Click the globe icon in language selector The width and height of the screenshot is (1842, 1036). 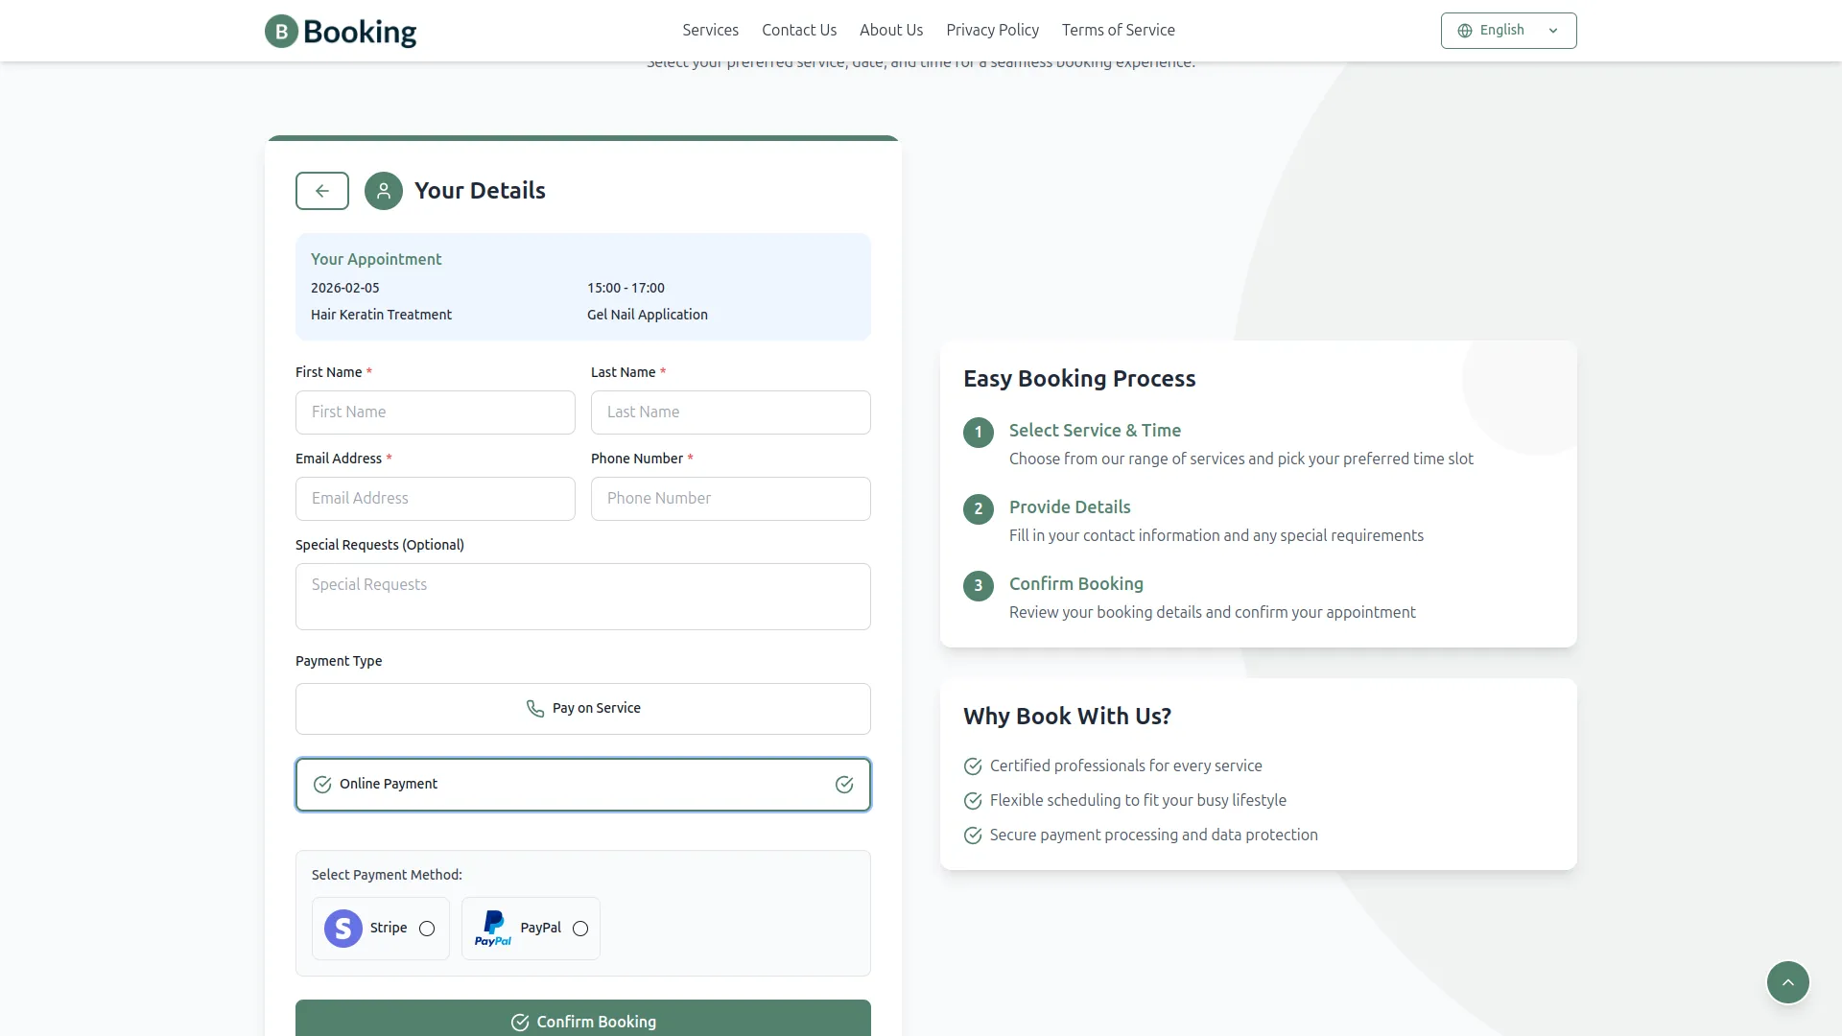pos(1465,31)
